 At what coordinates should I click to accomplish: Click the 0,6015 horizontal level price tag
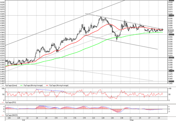[x=171, y=16]
